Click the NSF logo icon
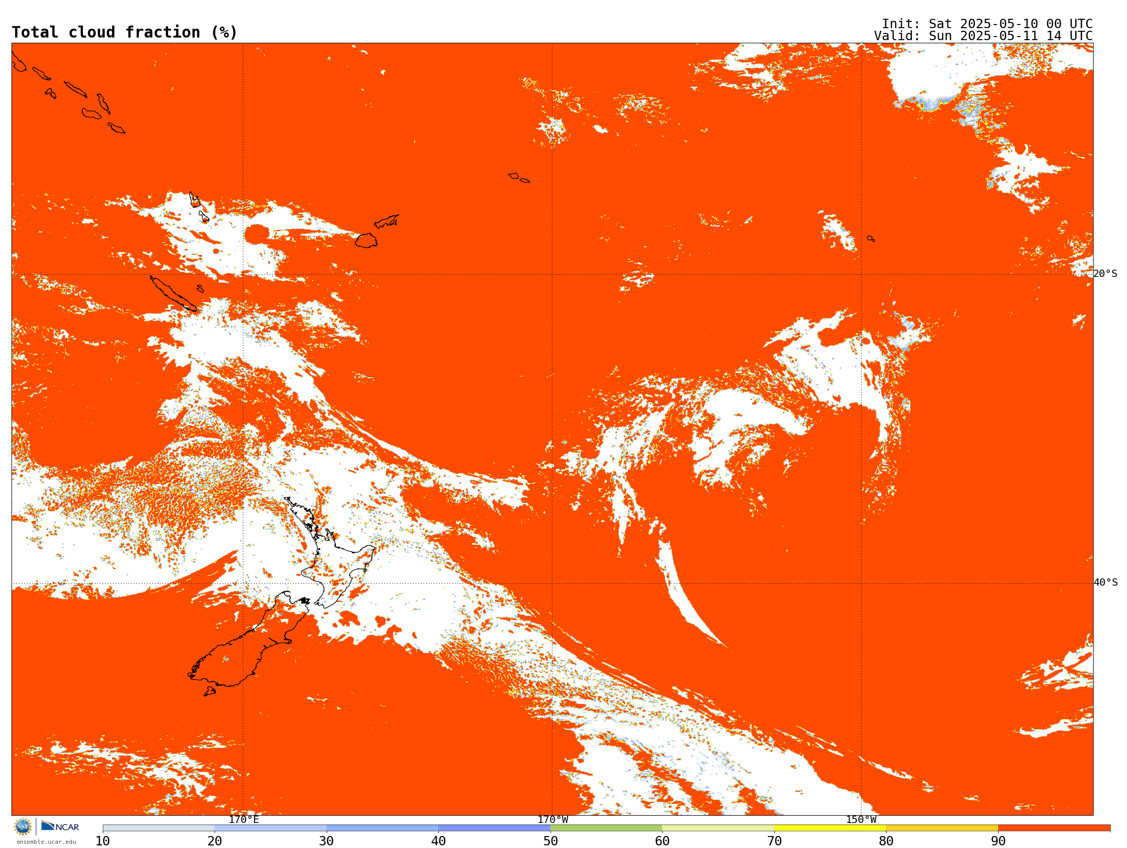Viewport: 1127px width, 848px height. pyautogui.click(x=23, y=827)
